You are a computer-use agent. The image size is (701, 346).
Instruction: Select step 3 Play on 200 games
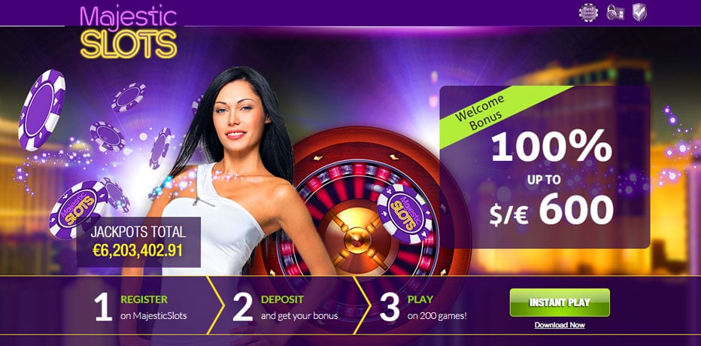point(423,307)
